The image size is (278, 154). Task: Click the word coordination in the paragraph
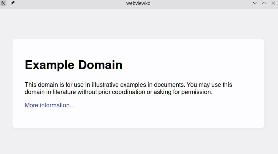pyautogui.click(x=129, y=92)
